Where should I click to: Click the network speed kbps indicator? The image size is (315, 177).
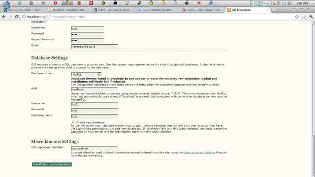[257, 3]
